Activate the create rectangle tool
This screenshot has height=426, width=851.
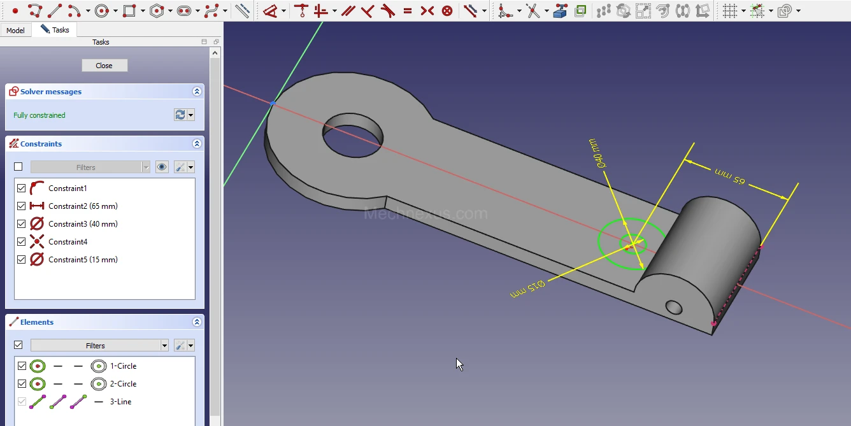[x=129, y=11]
